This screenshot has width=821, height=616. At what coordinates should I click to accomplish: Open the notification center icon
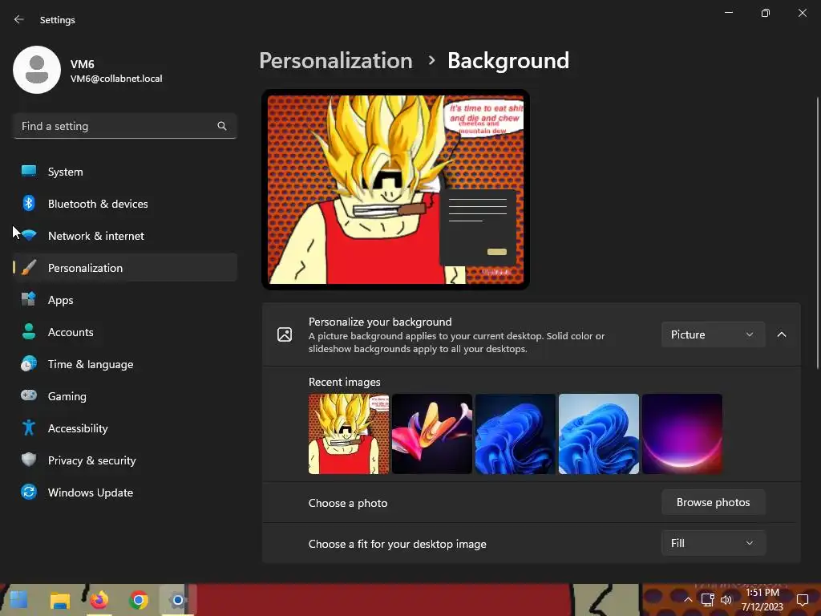point(802,600)
